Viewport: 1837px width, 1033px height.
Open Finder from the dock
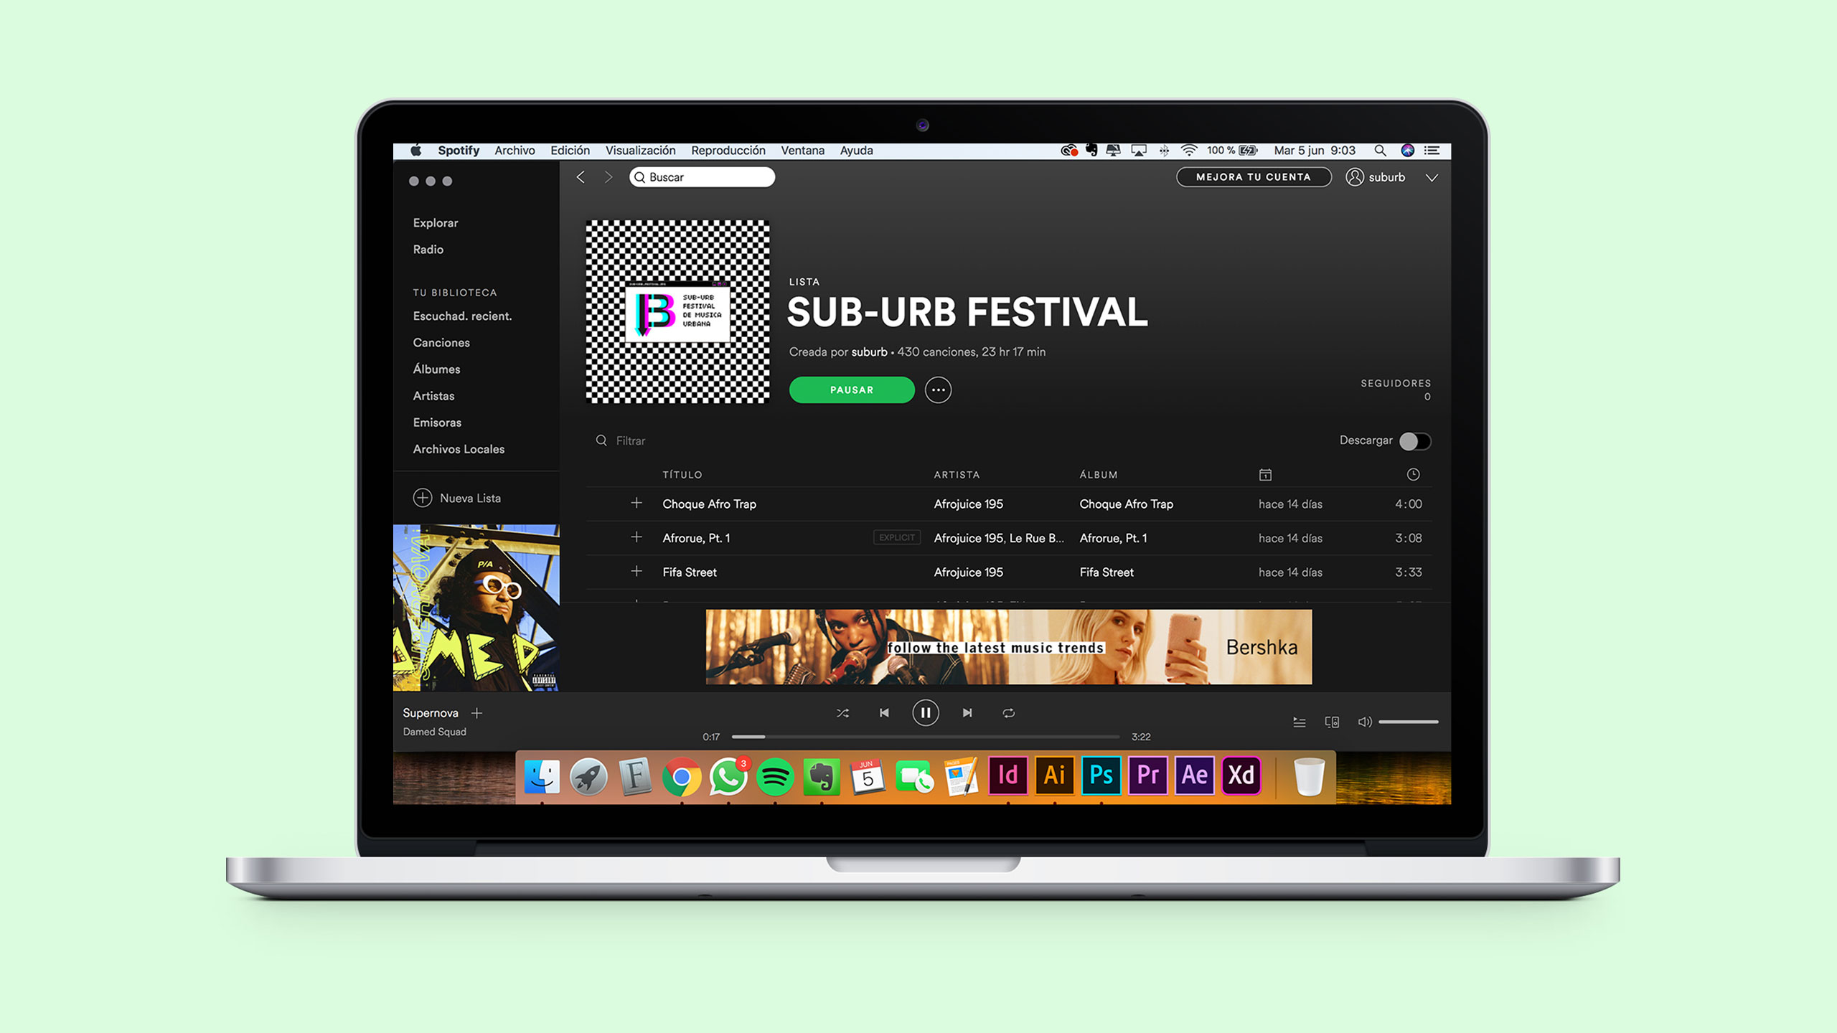pos(542,776)
